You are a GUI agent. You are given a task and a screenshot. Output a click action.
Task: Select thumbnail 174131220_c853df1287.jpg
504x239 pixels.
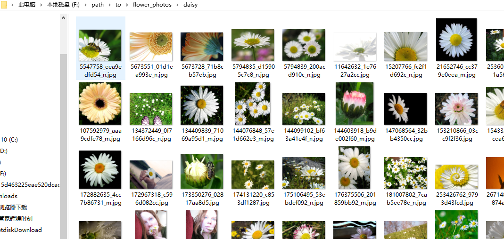253,175
